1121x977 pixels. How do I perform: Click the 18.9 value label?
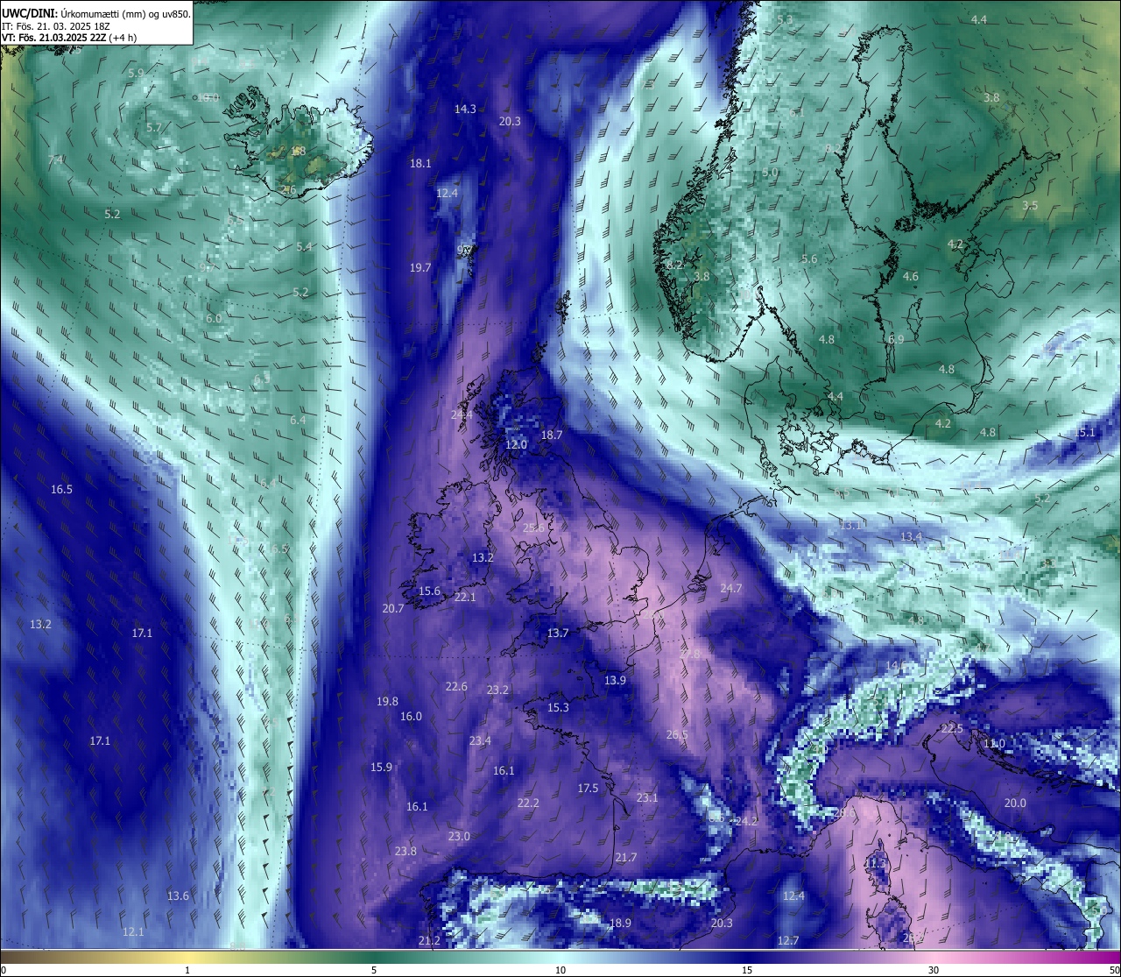(x=620, y=924)
